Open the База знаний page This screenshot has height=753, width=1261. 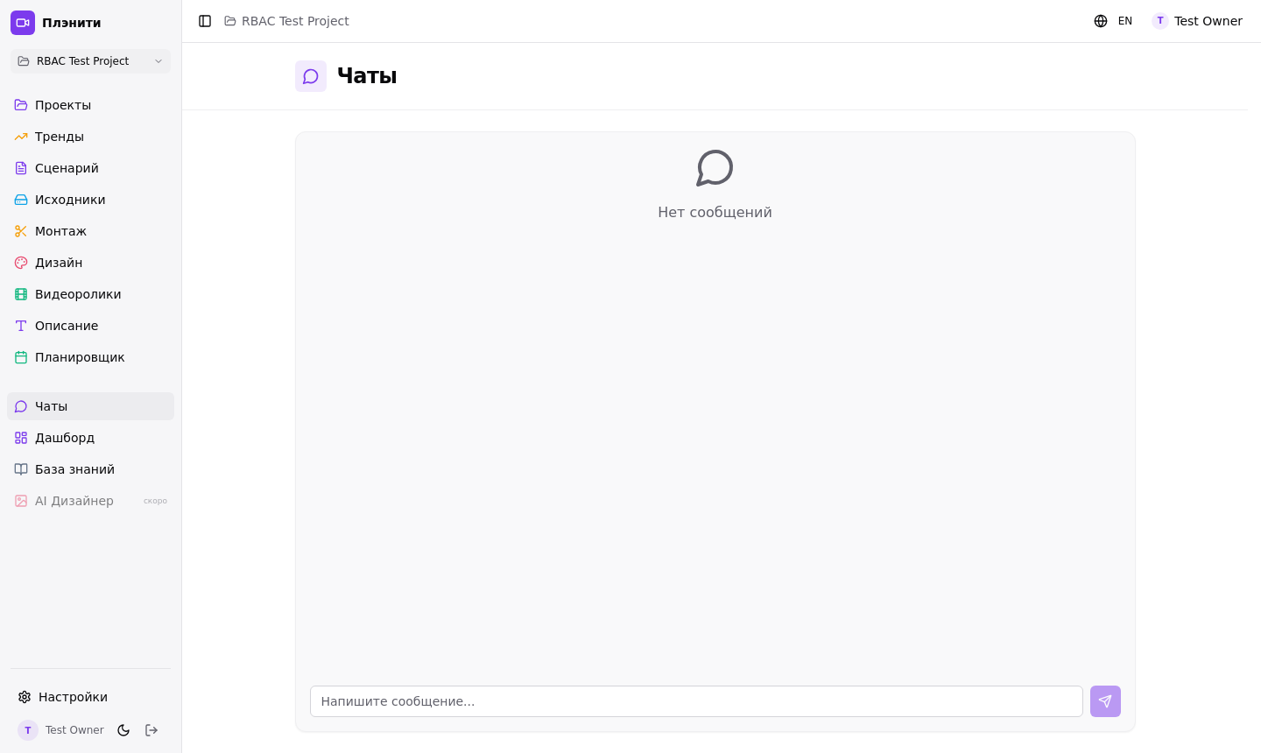[74, 469]
